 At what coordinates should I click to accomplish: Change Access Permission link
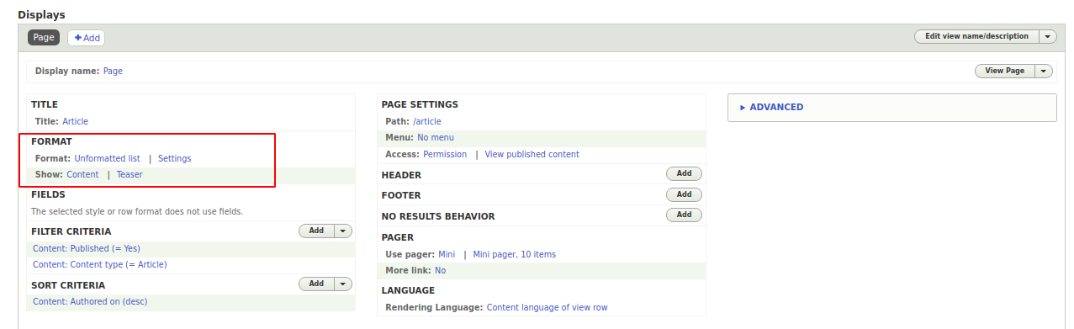pyautogui.click(x=445, y=154)
